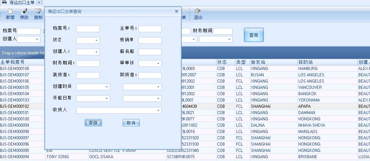Click the 查询 button in the dialog
This screenshot has width=370, height=161.
click(x=93, y=123)
